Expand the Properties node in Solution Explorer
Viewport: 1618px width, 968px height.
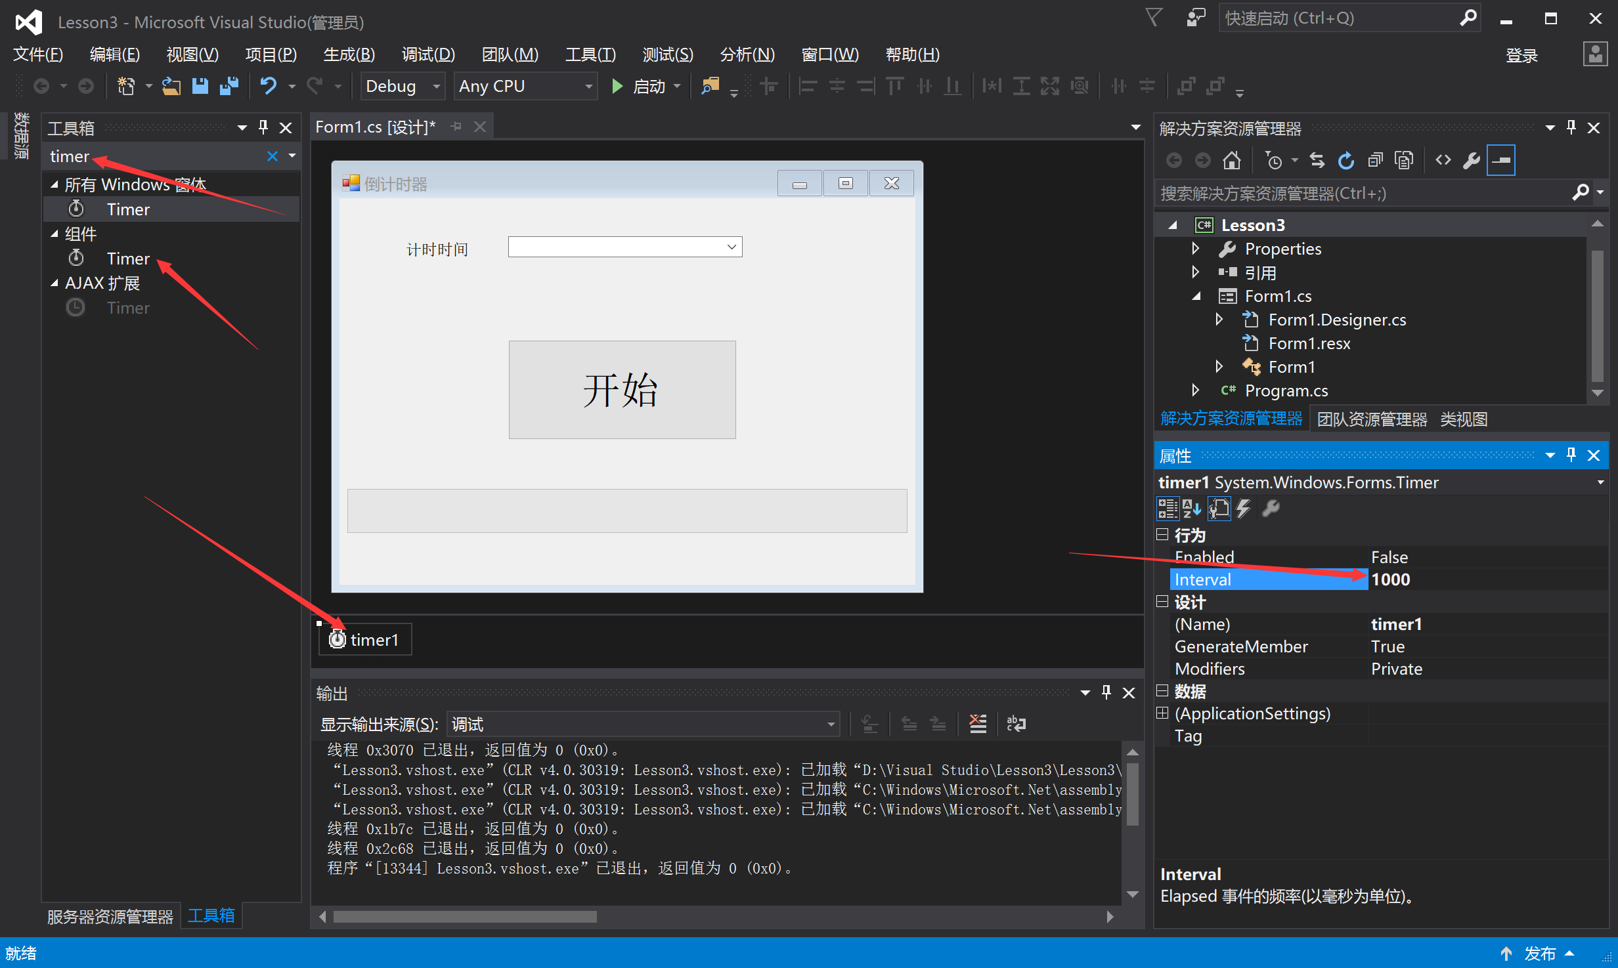click(1196, 249)
